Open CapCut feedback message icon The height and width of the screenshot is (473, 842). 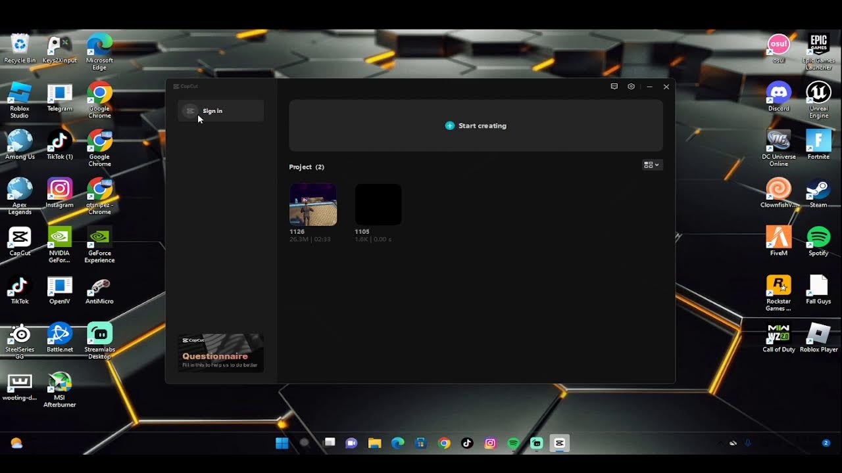(614, 87)
